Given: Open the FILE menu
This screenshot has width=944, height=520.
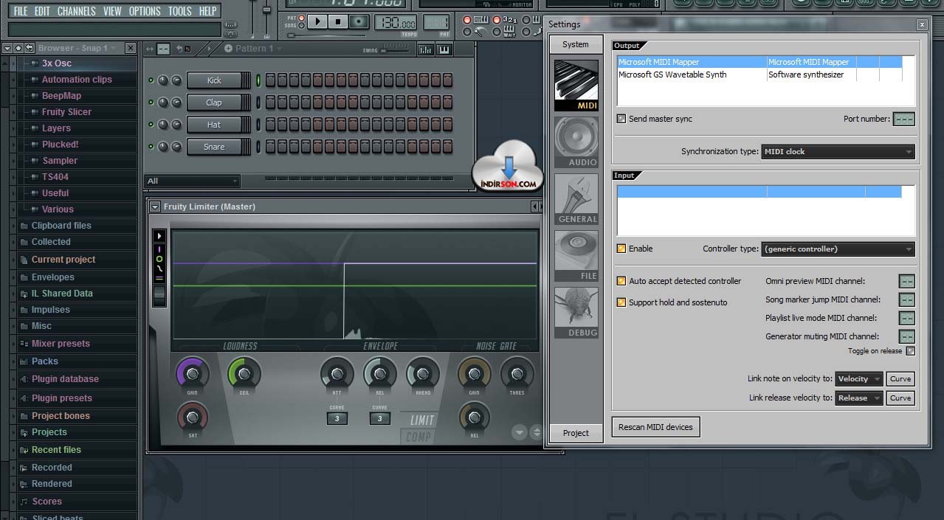Looking at the screenshot, I should 20,11.
